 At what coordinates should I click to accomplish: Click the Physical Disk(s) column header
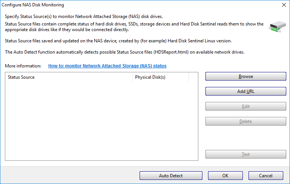(161, 77)
